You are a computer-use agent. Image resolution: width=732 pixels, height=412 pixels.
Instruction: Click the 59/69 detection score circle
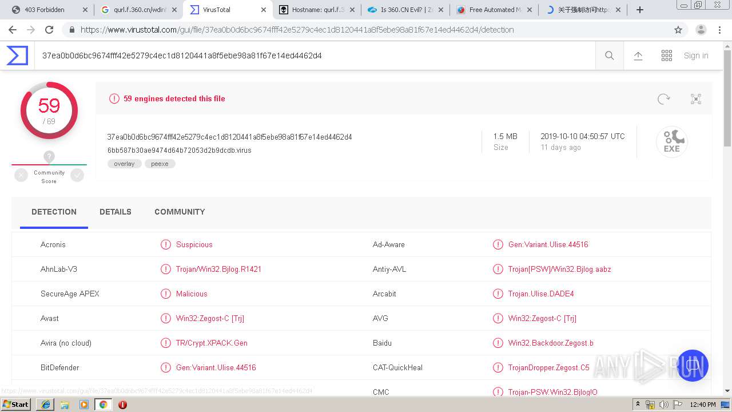[x=49, y=110]
